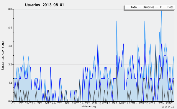The height and width of the screenshot is (109, 177).
Task: Click the '6 h' x-axis label
Action: point(54,103)
